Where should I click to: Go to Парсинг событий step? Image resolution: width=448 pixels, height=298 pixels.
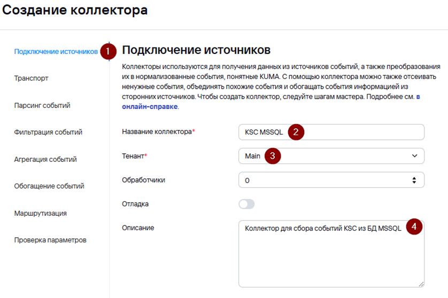pyautogui.click(x=42, y=105)
